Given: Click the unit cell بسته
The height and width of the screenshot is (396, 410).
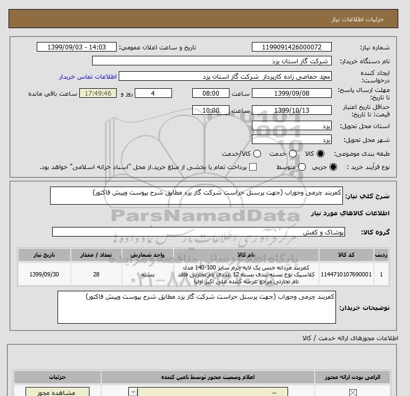Looking at the screenshot, I should (x=147, y=274).
